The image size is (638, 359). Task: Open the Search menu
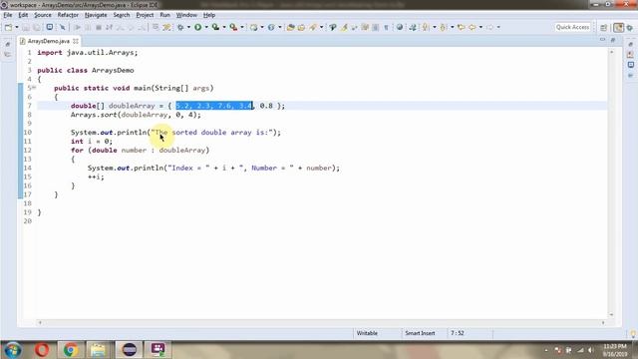pyautogui.click(x=122, y=15)
